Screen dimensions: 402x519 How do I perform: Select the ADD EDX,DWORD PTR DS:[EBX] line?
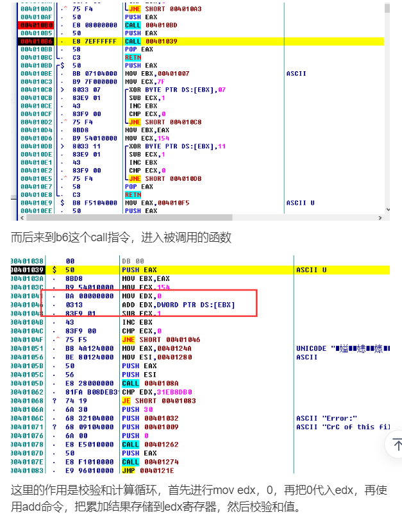coord(178,304)
